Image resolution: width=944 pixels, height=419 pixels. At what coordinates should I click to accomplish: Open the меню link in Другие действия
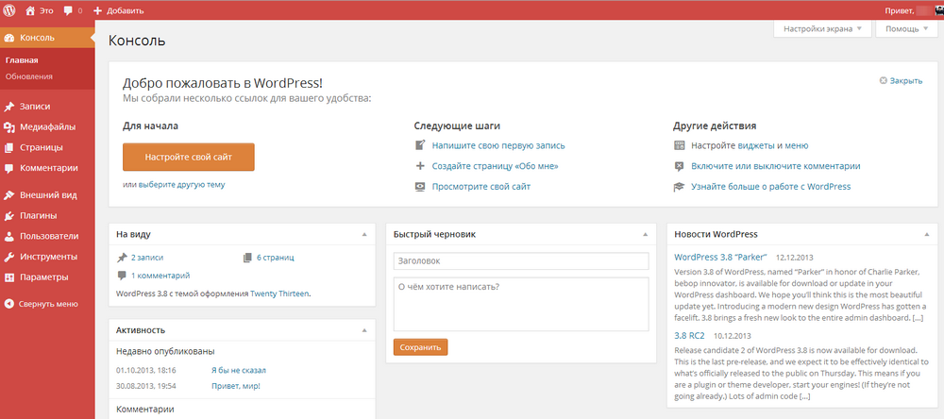[x=796, y=145]
